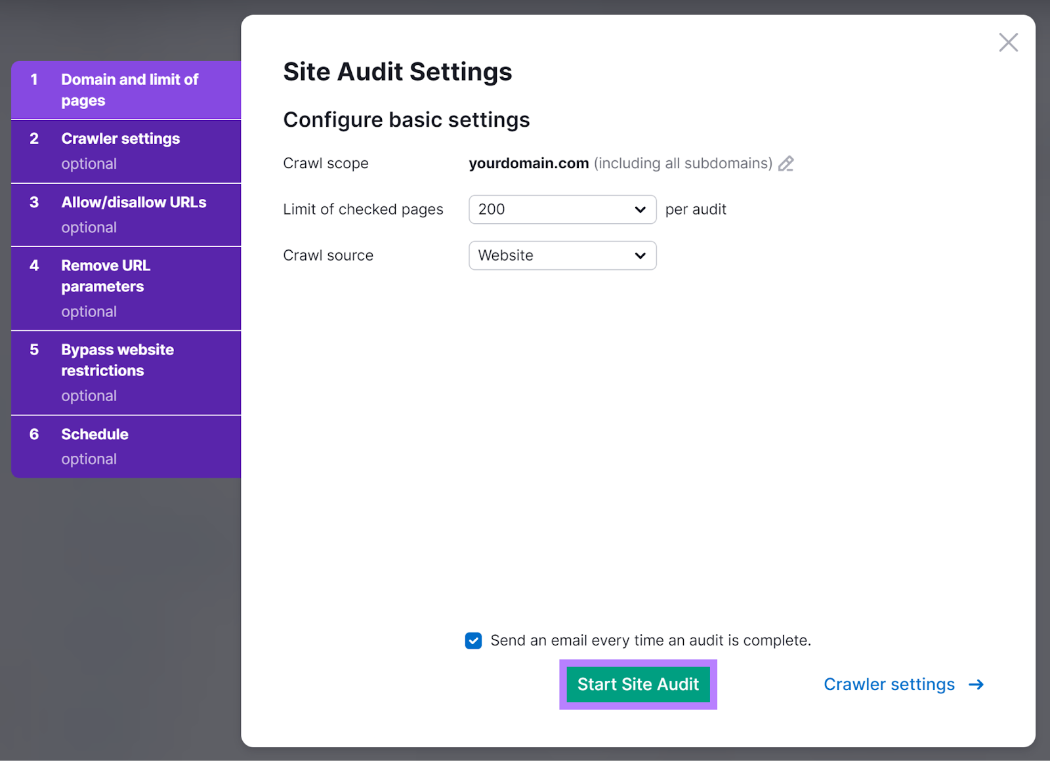Close the Site Audit Settings dialog

(x=1008, y=43)
